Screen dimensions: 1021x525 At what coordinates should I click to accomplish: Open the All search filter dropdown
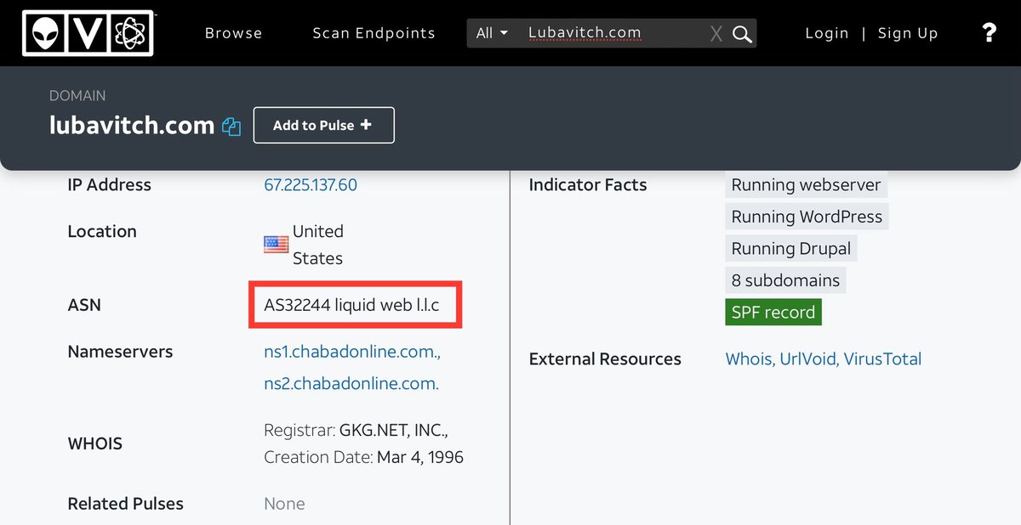click(x=493, y=33)
